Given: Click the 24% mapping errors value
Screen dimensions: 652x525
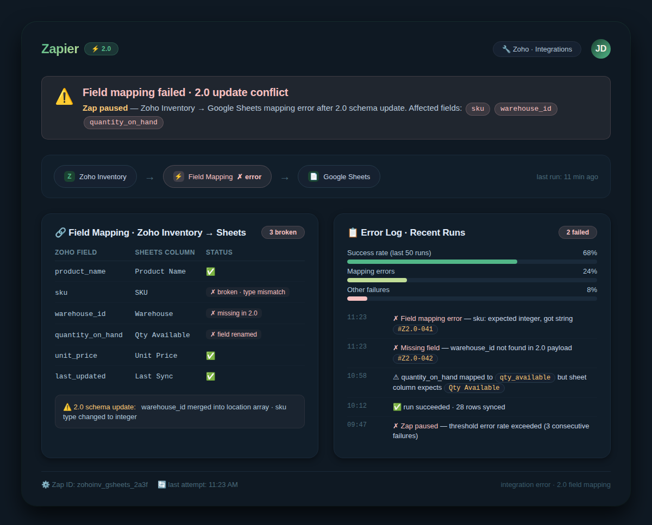Looking at the screenshot, I should coord(590,271).
